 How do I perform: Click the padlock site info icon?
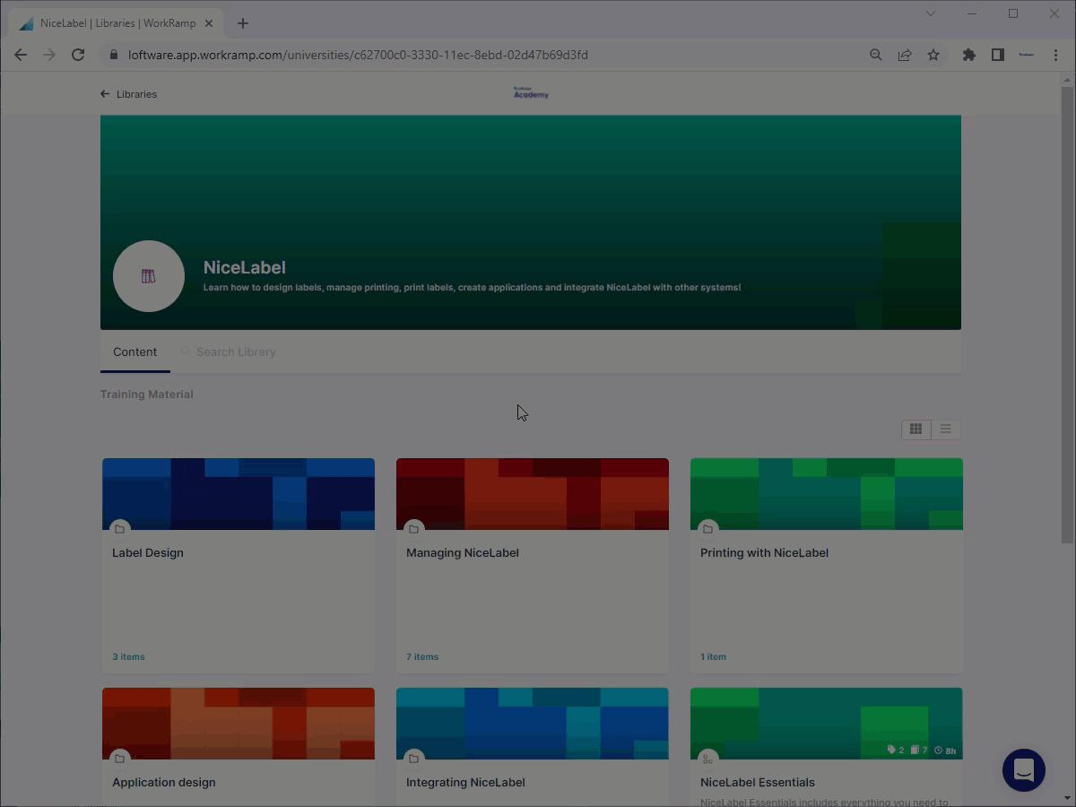[x=113, y=55]
